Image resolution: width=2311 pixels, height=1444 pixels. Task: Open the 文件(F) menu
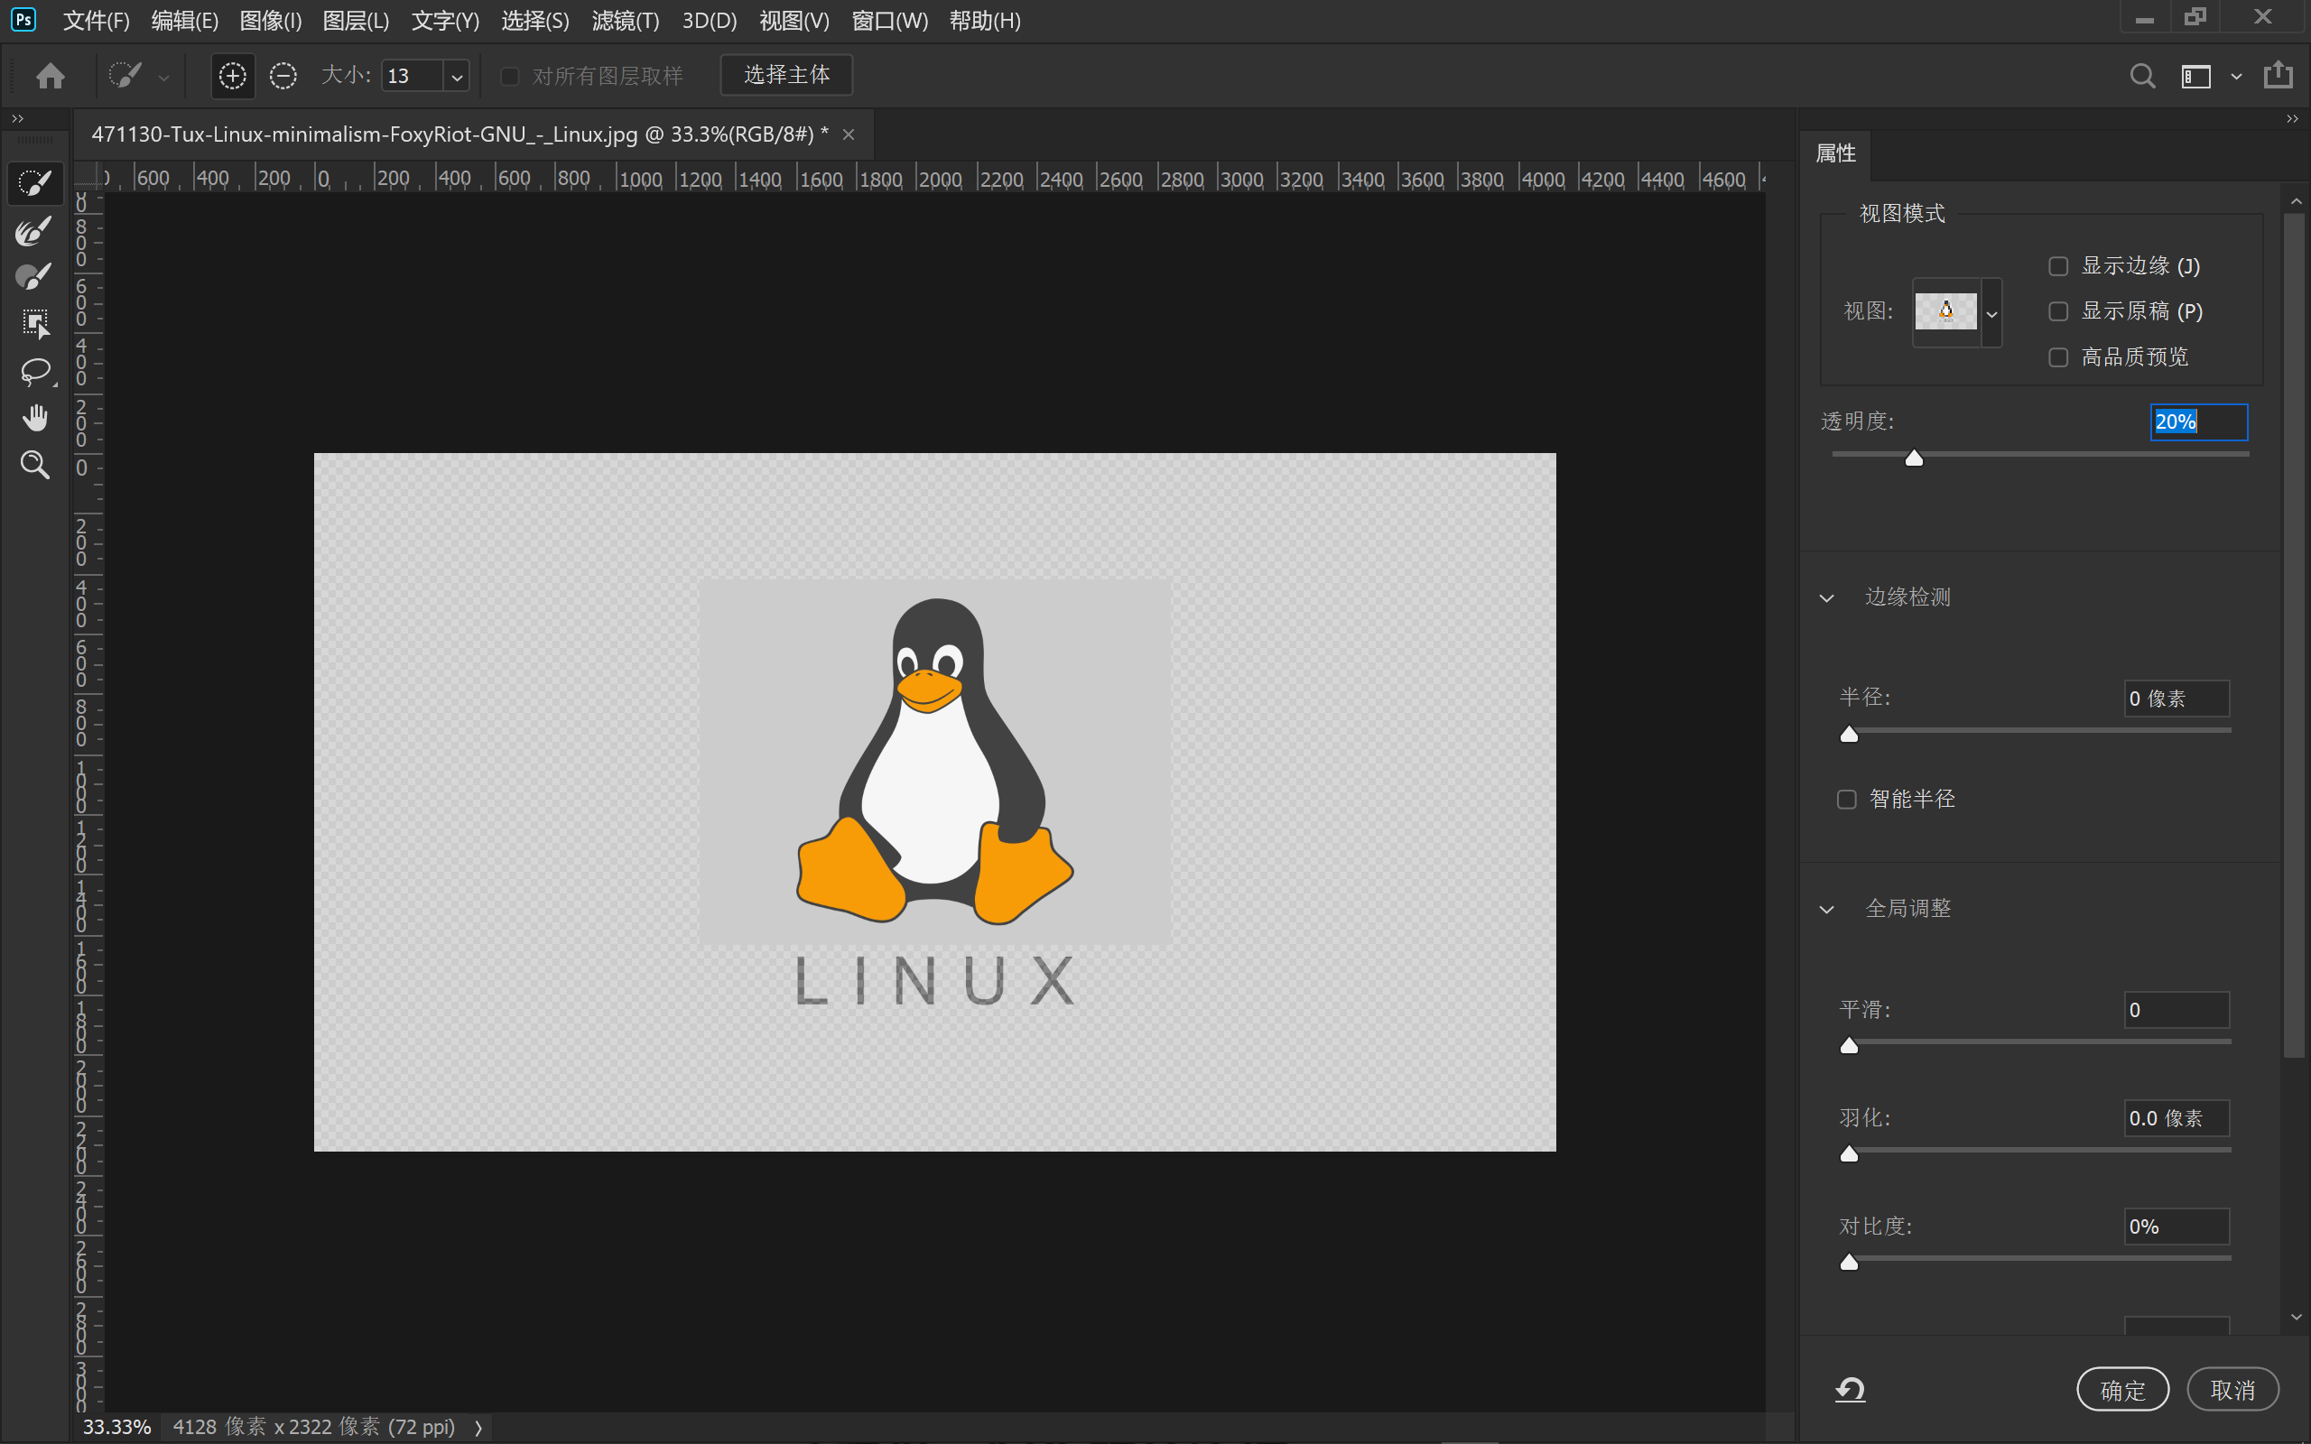click(96, 20)
